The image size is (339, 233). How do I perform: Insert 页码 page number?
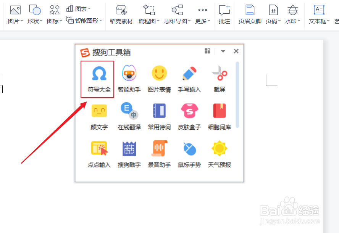click(x=273, y=14)
